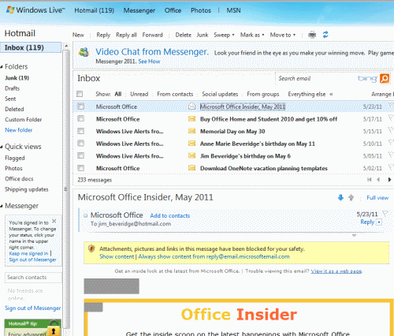This screenshot has width=394, height=336.
Task: Click the Hotmail tip padlock icon
Action: point(54,328)
